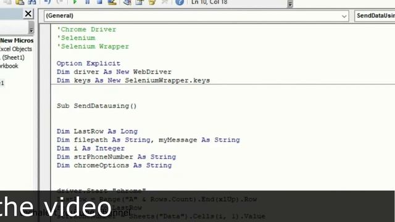Click the Sub SendDatausing() line
The height and width of the screenshot is (222, 395).
(x=97, y=106)
